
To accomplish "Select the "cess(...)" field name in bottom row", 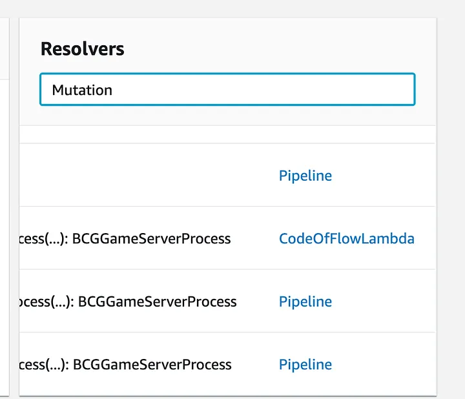I will point(44,364).
